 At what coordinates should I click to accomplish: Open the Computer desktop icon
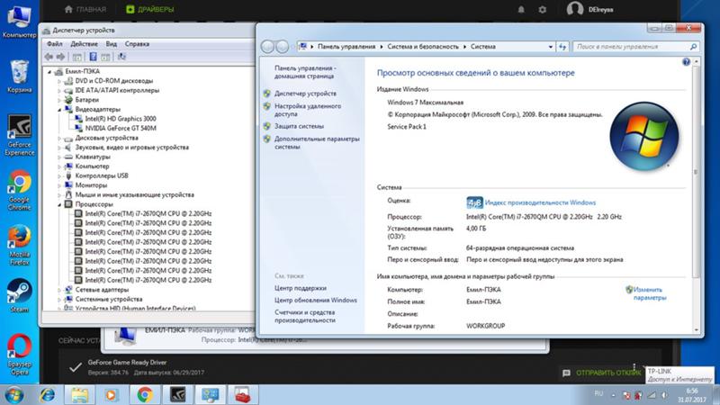click(19, 21)
